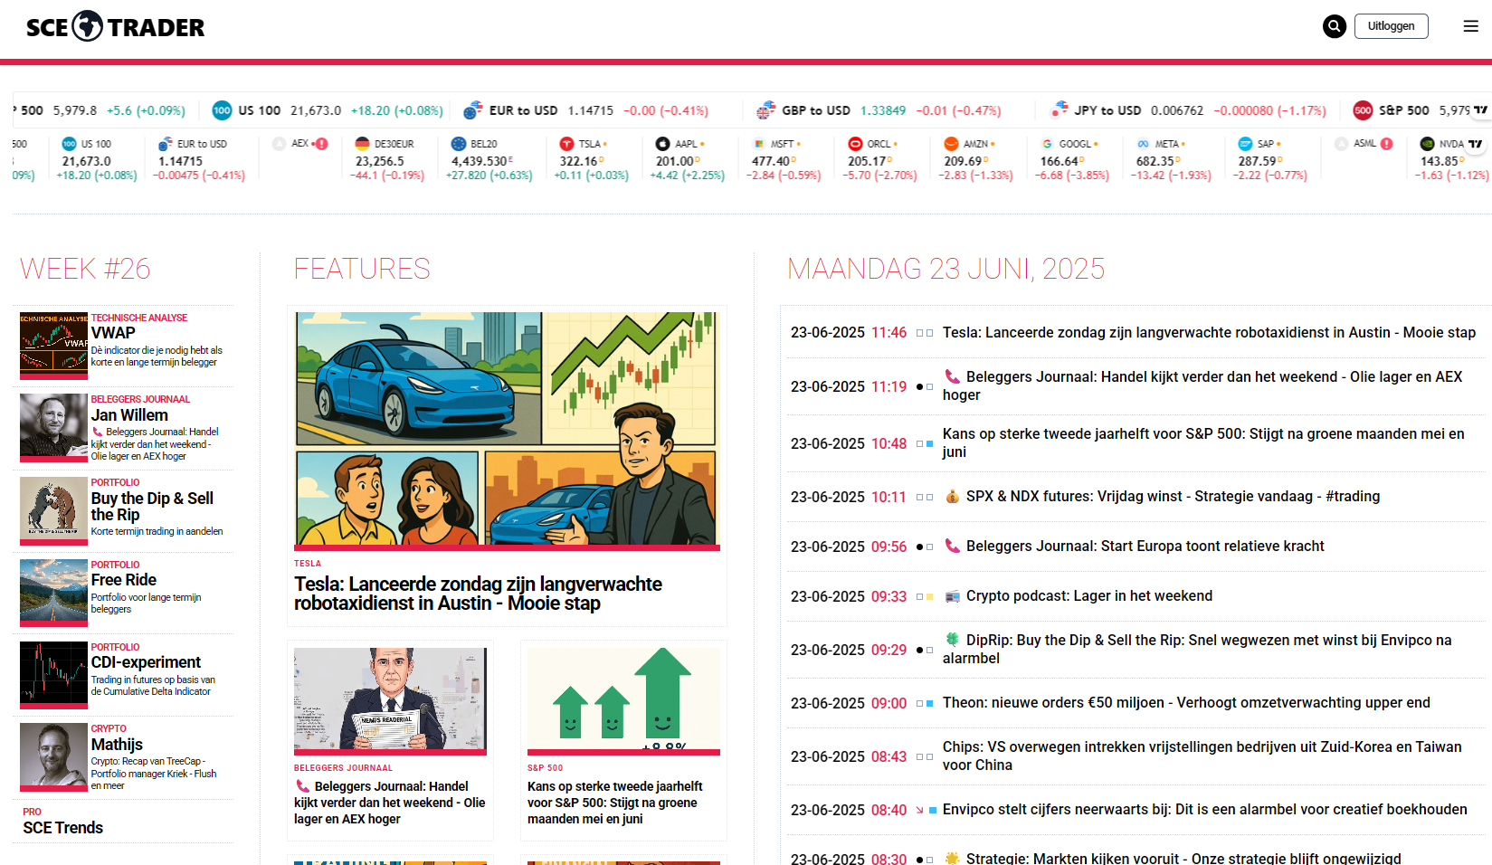Open the DipRip Envipco alarmbel headline
1492x865 pixels.
click(x=1197, y=649)
